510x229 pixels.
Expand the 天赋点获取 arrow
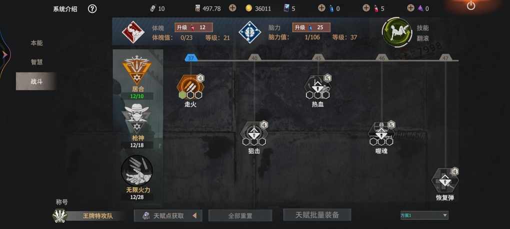(x=194, y=216)
